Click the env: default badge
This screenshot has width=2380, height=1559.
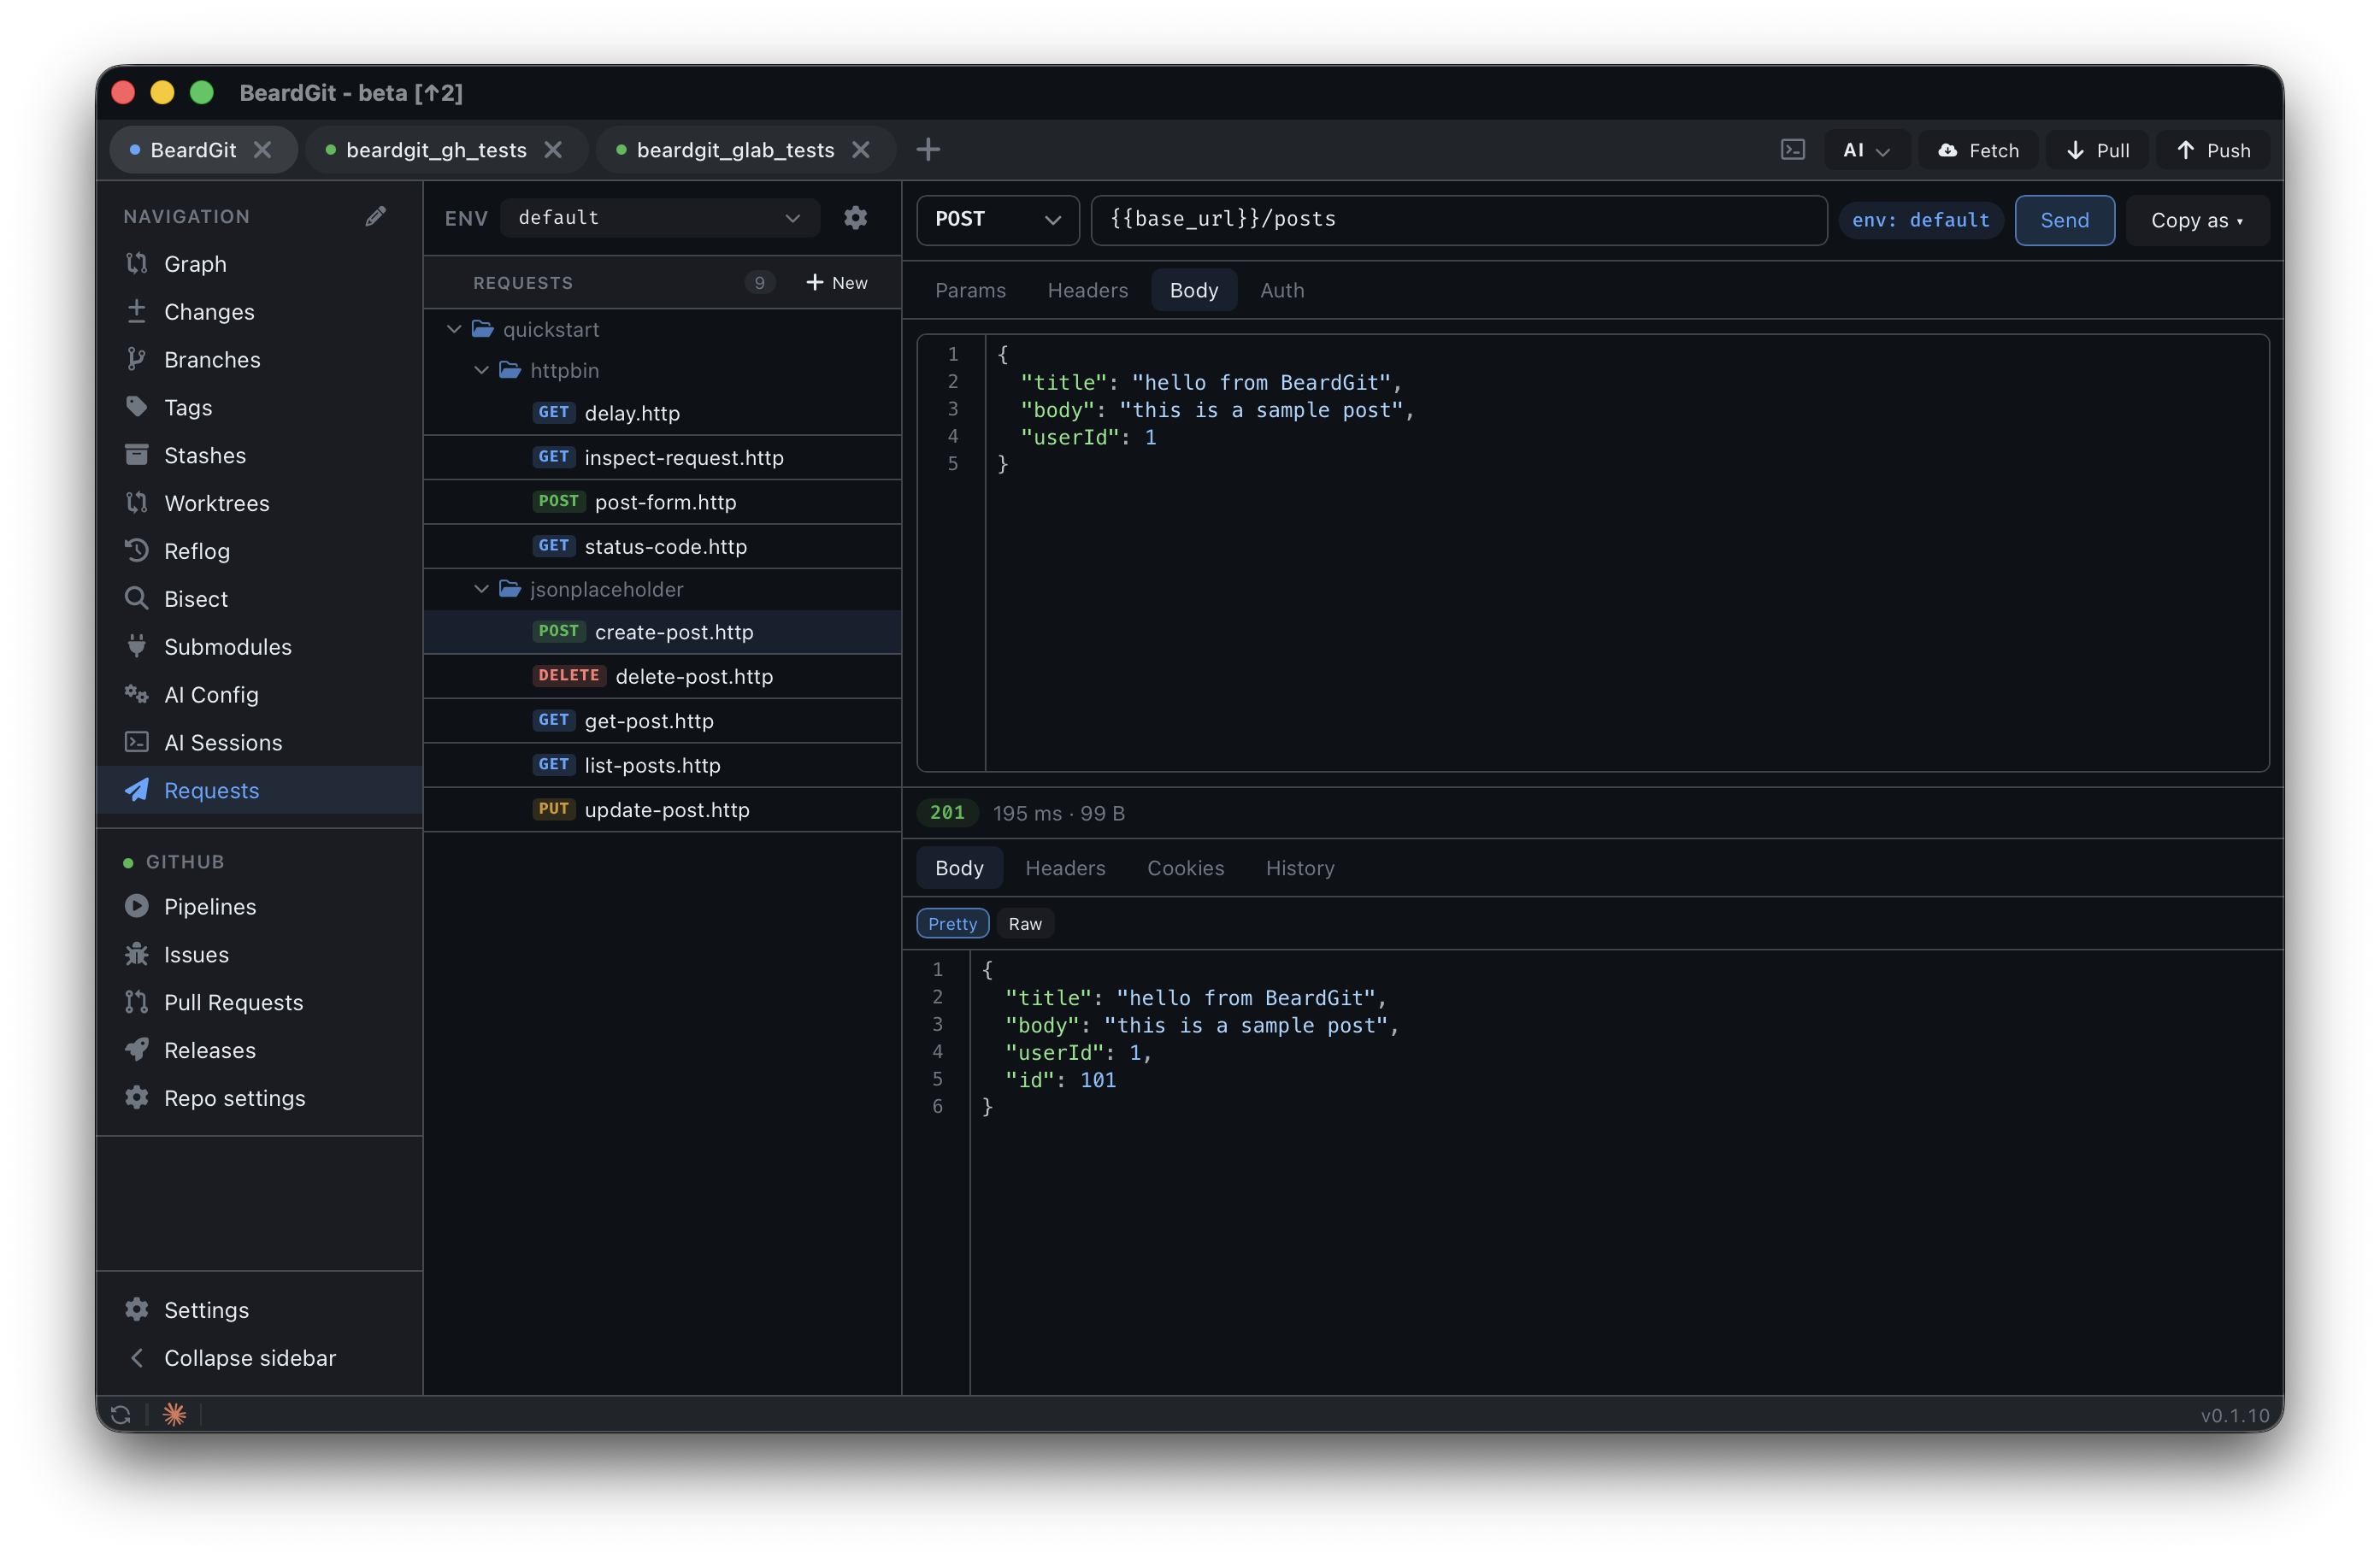(x=1920, y=220)
